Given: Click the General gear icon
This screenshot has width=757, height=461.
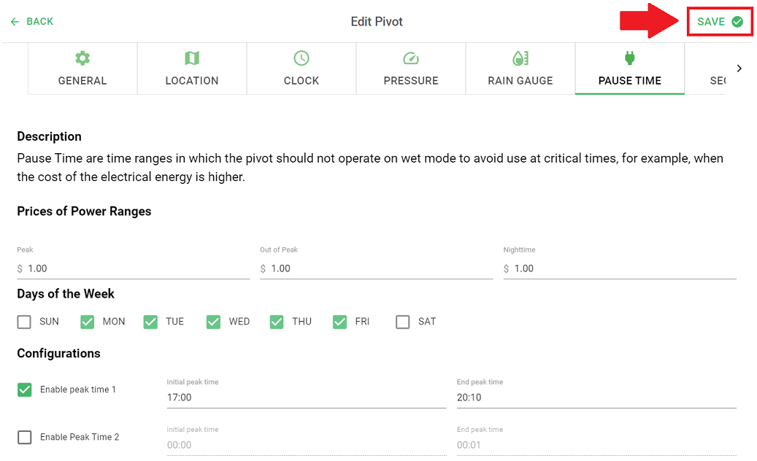Looking at the screenshot, I should (x=82, y=58).
